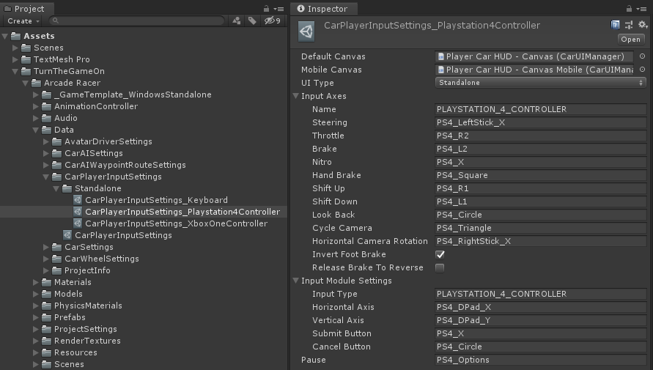653x370 pixels.
Task: Edit the Cycle Camera field PS4_Triangle
Action: 541,228
